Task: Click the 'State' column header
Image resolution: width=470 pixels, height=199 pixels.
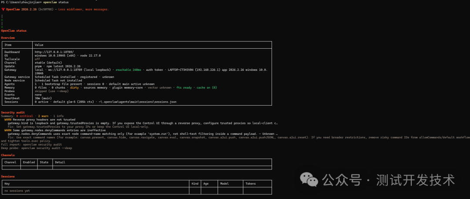Action: pyautogui.click(x=44, y=162)
